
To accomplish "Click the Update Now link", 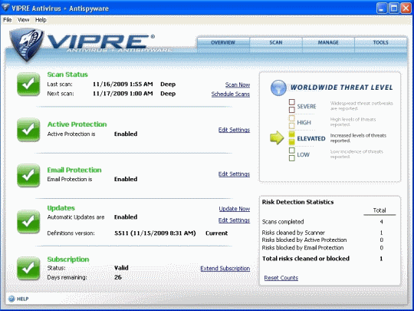I will [x=234, y=209].
